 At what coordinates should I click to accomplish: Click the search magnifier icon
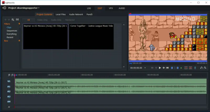(x=13, y=20)
